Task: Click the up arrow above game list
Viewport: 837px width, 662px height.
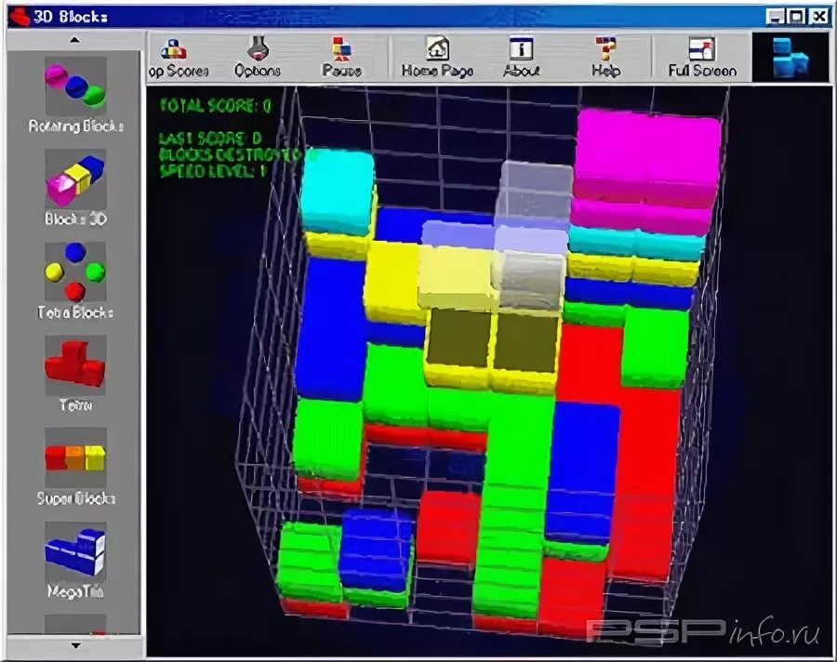Action: (74, 40)
